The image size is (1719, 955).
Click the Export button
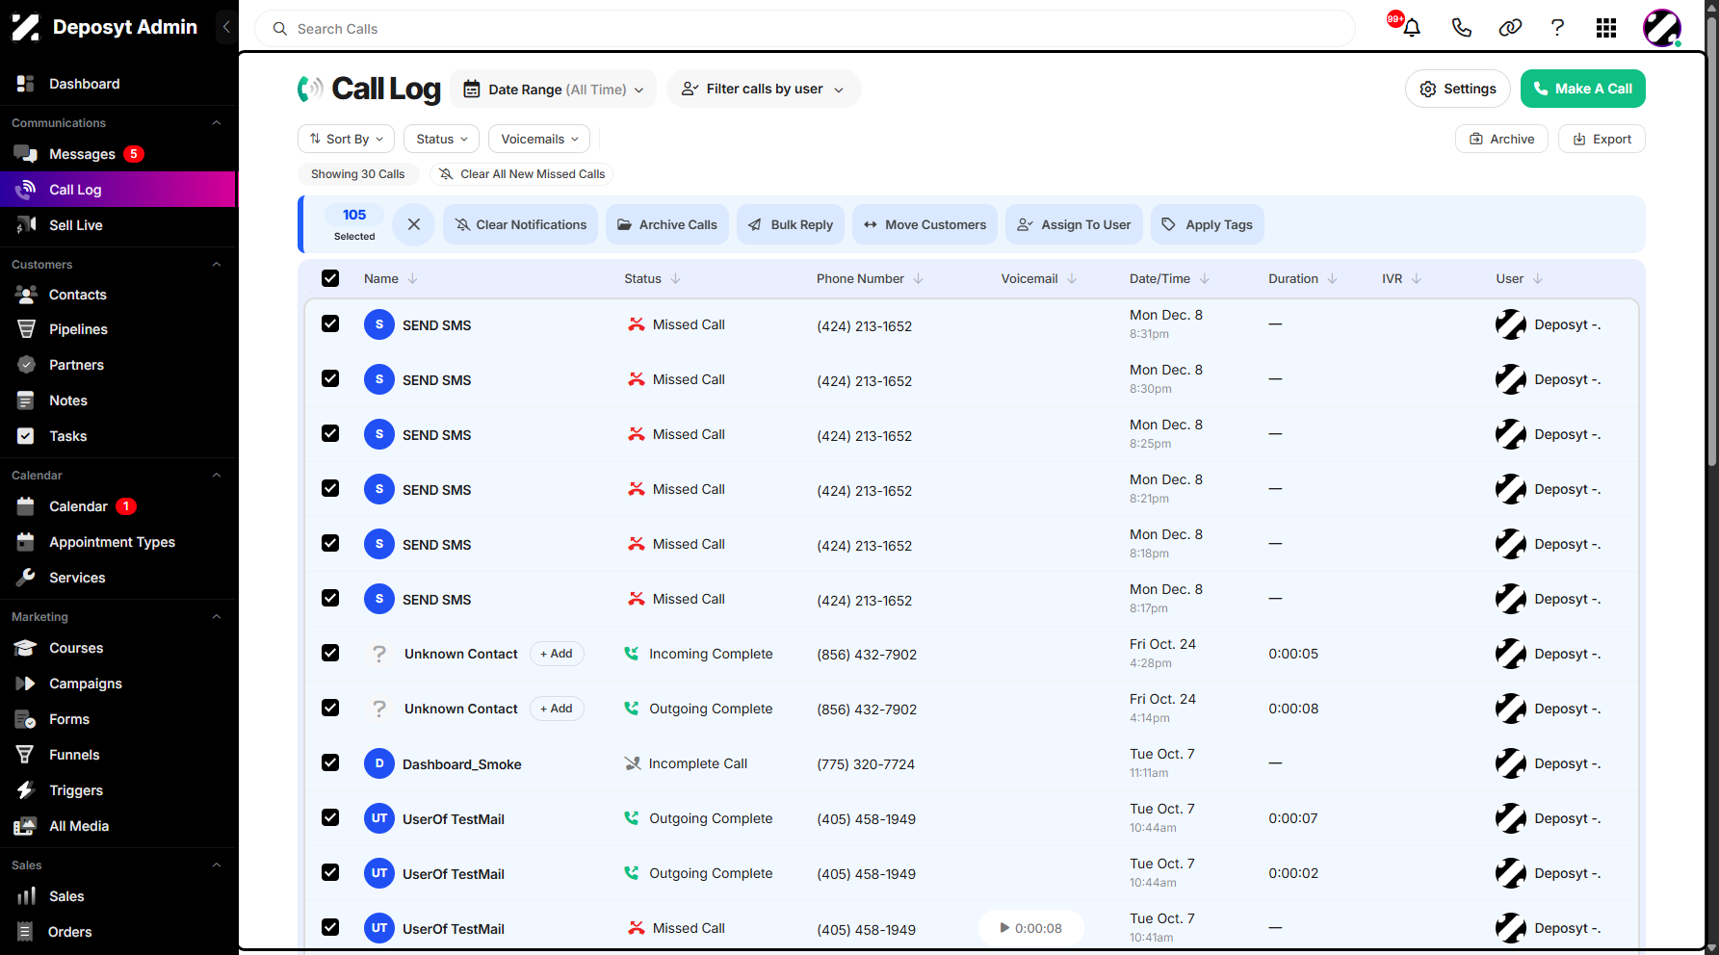pos(1602,139)
